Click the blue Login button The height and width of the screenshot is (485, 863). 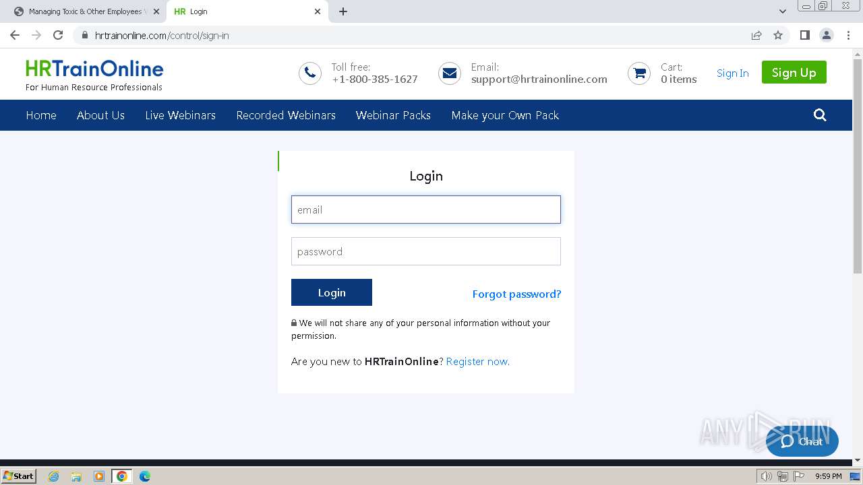click(x=332, y=292)
